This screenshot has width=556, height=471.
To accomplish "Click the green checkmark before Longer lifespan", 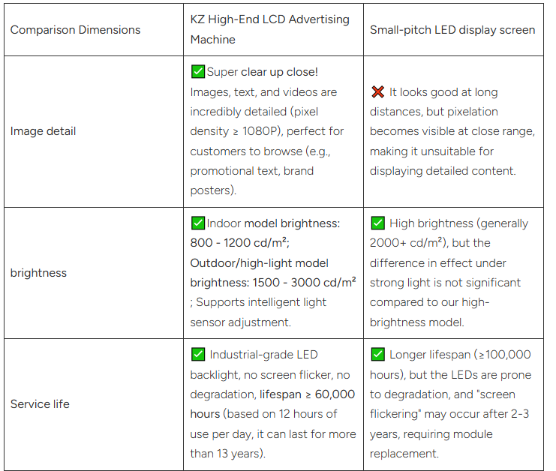I will (377, 355).
